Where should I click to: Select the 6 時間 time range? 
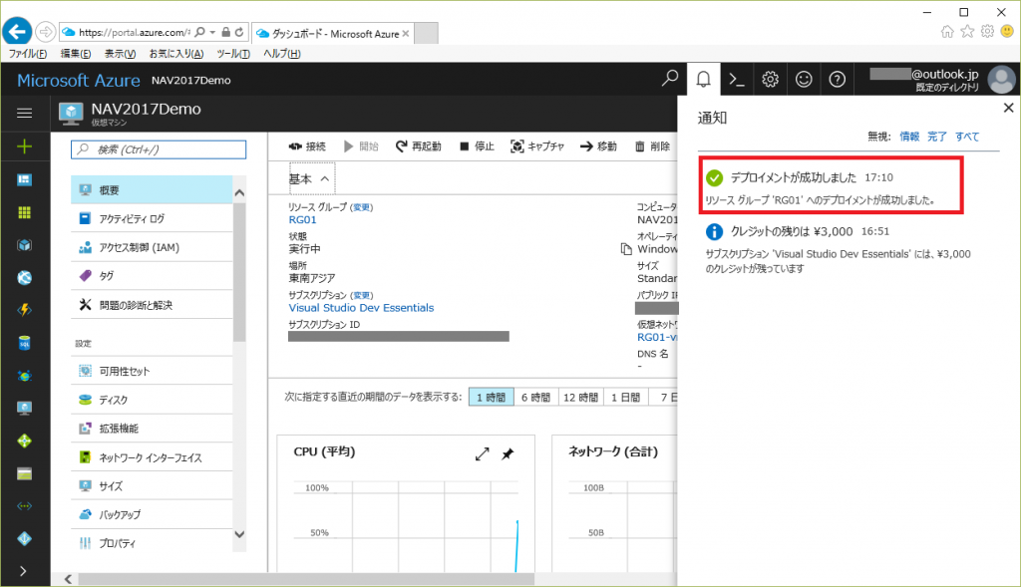[535, 397]
